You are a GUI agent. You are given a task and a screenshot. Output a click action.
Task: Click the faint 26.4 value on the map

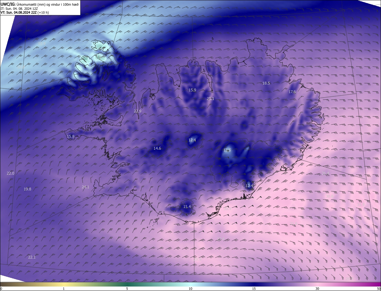(x=326, y=173)
